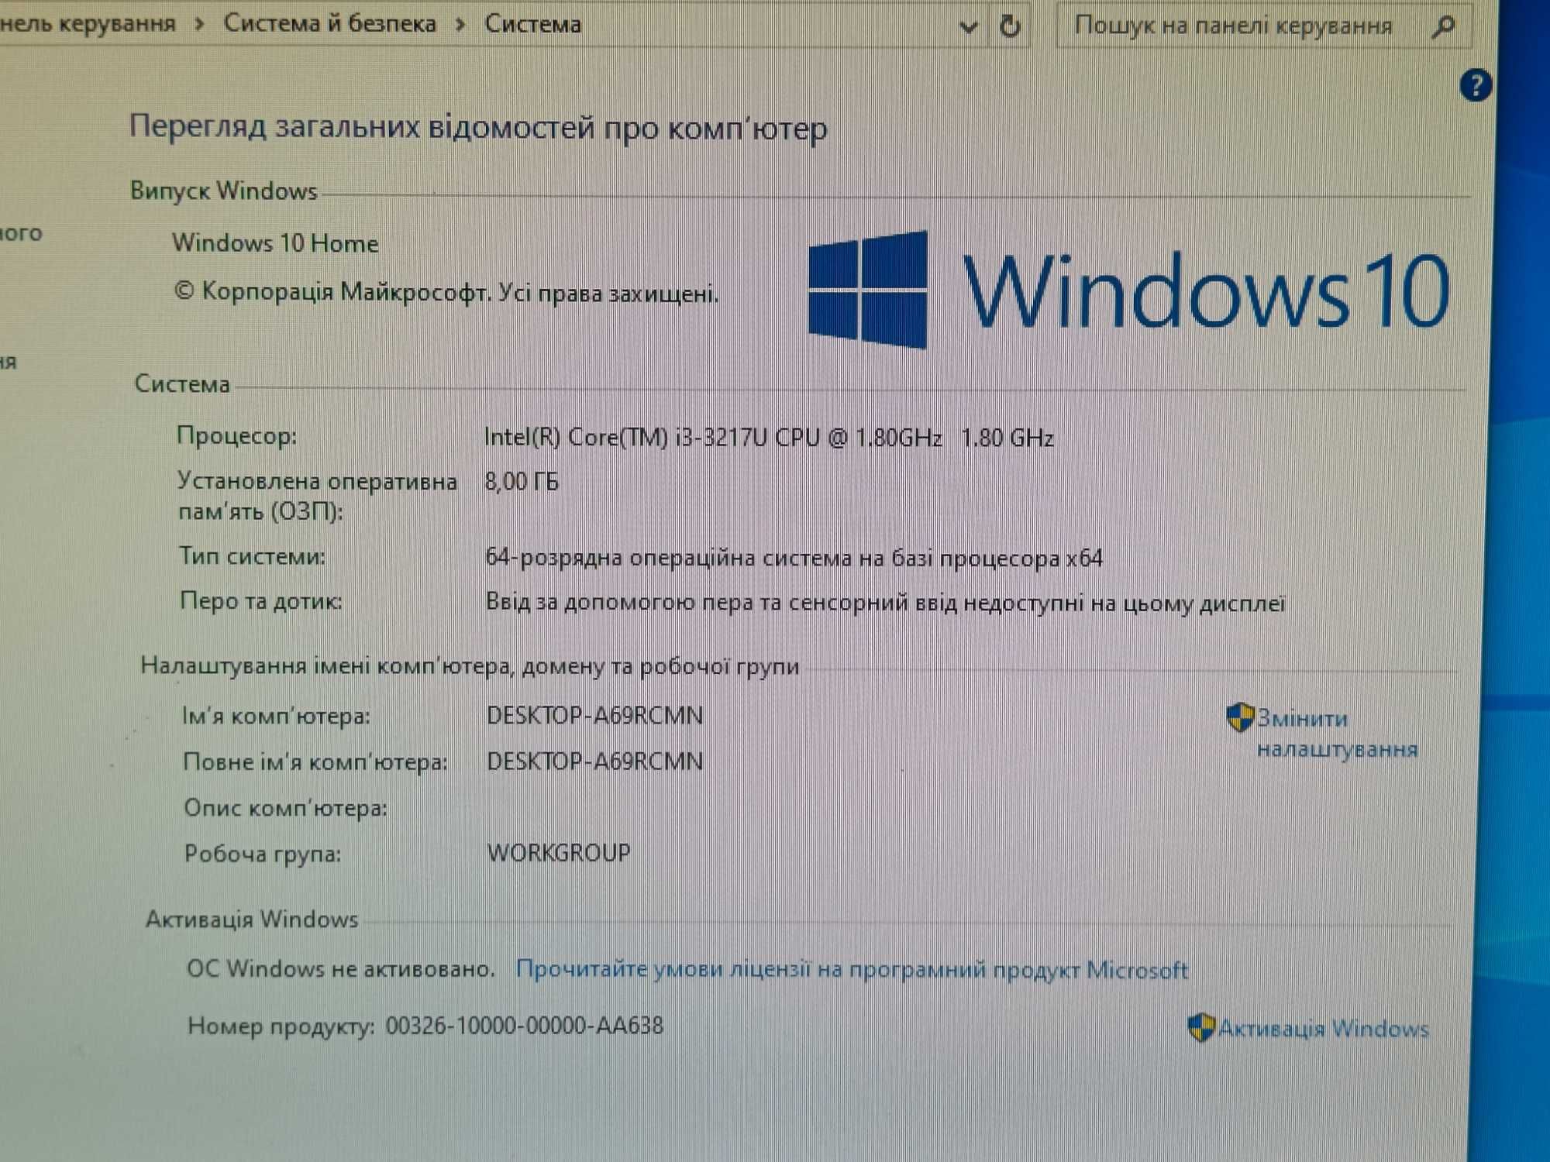The image size is (1550, 1162).
Task: Click the 64-розрядна операційна система text
Action: 794,558
